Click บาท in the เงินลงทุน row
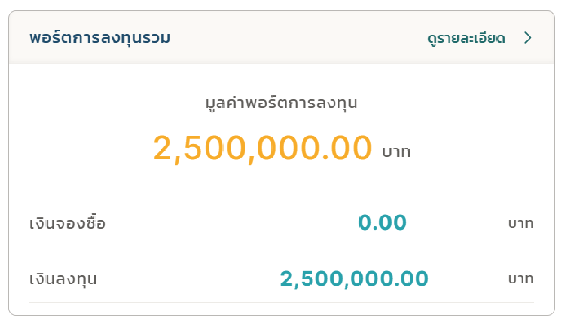 coord(520,279)
